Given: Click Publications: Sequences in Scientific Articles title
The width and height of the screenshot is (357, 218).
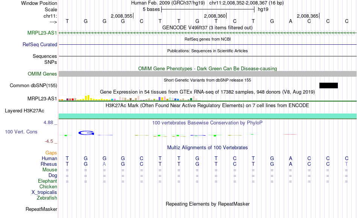Looking at the screenshot, I should (x=207, y=51).
